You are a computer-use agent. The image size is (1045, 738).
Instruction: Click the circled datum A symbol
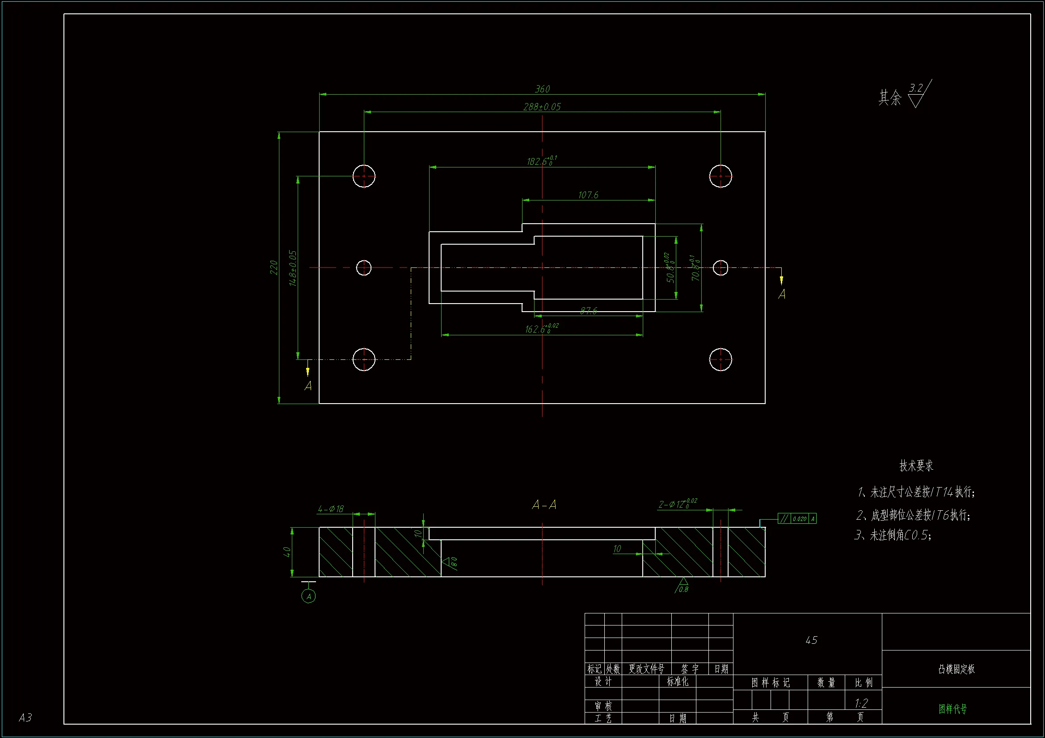[308, 596]
